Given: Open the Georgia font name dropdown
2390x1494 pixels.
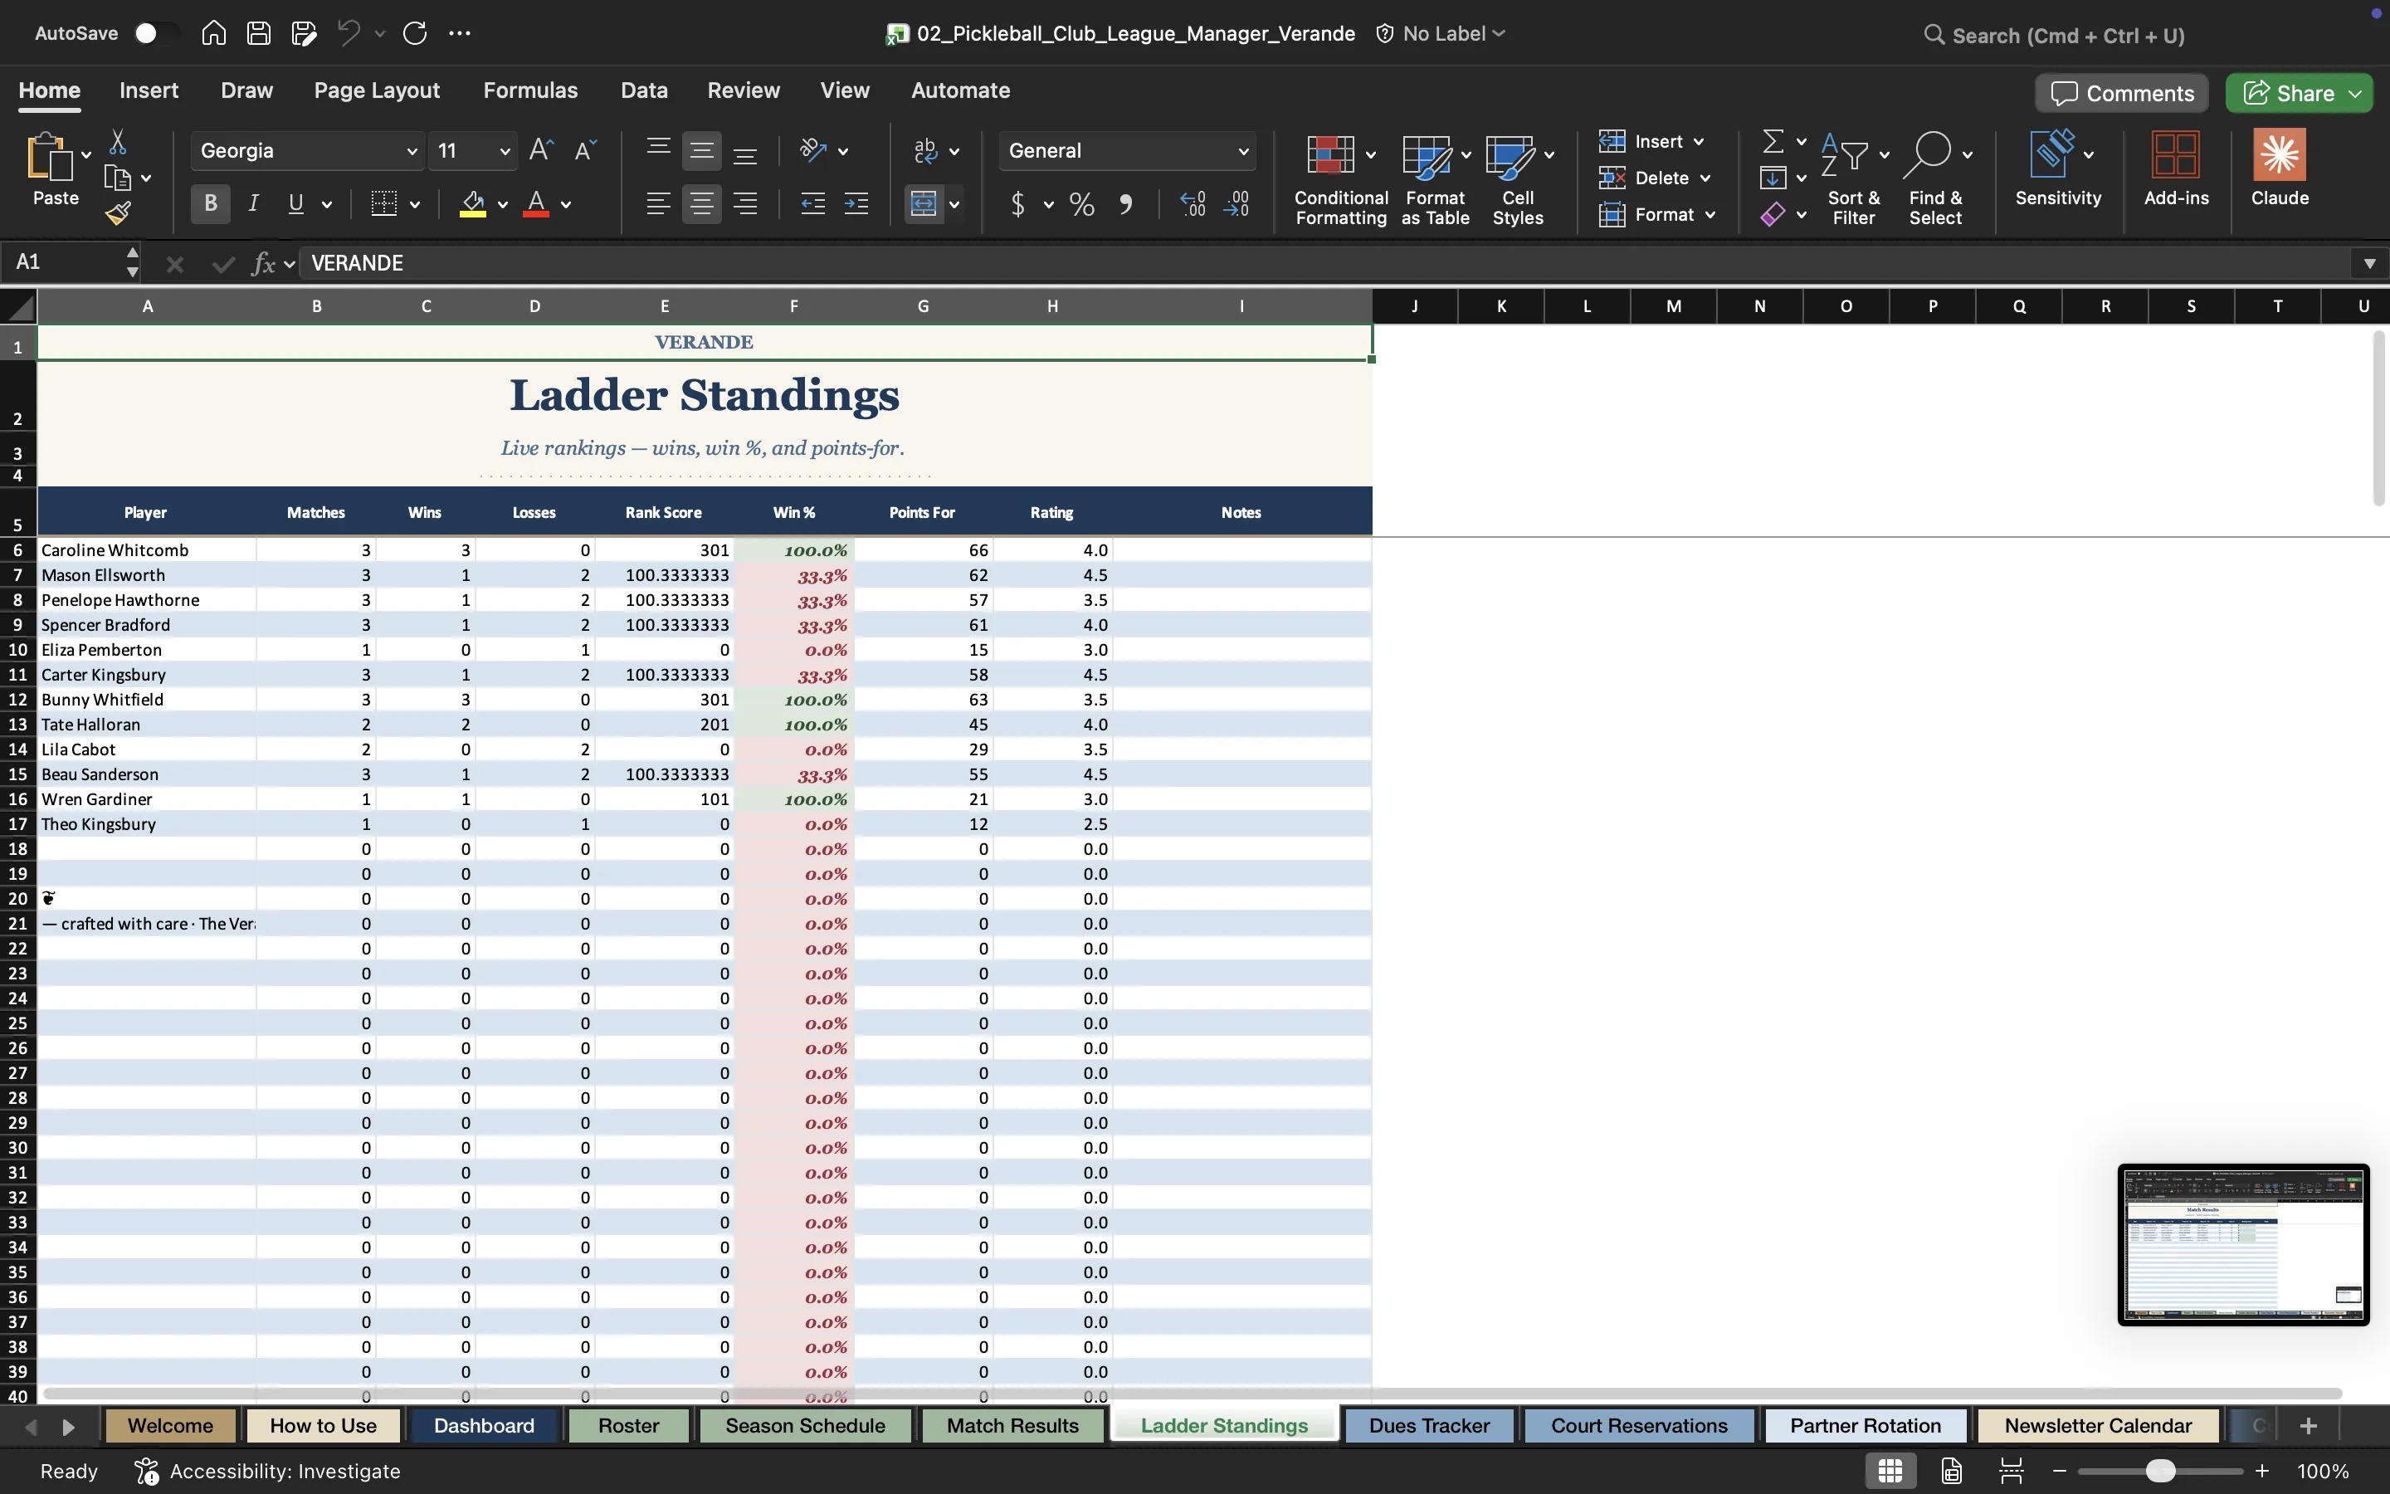Looking at the screenshot, I should tap(412, 151).
